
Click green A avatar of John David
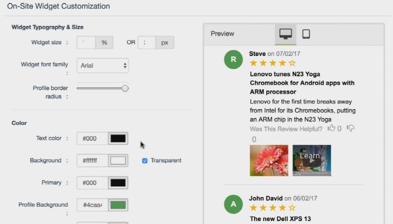tap(233, 204)
